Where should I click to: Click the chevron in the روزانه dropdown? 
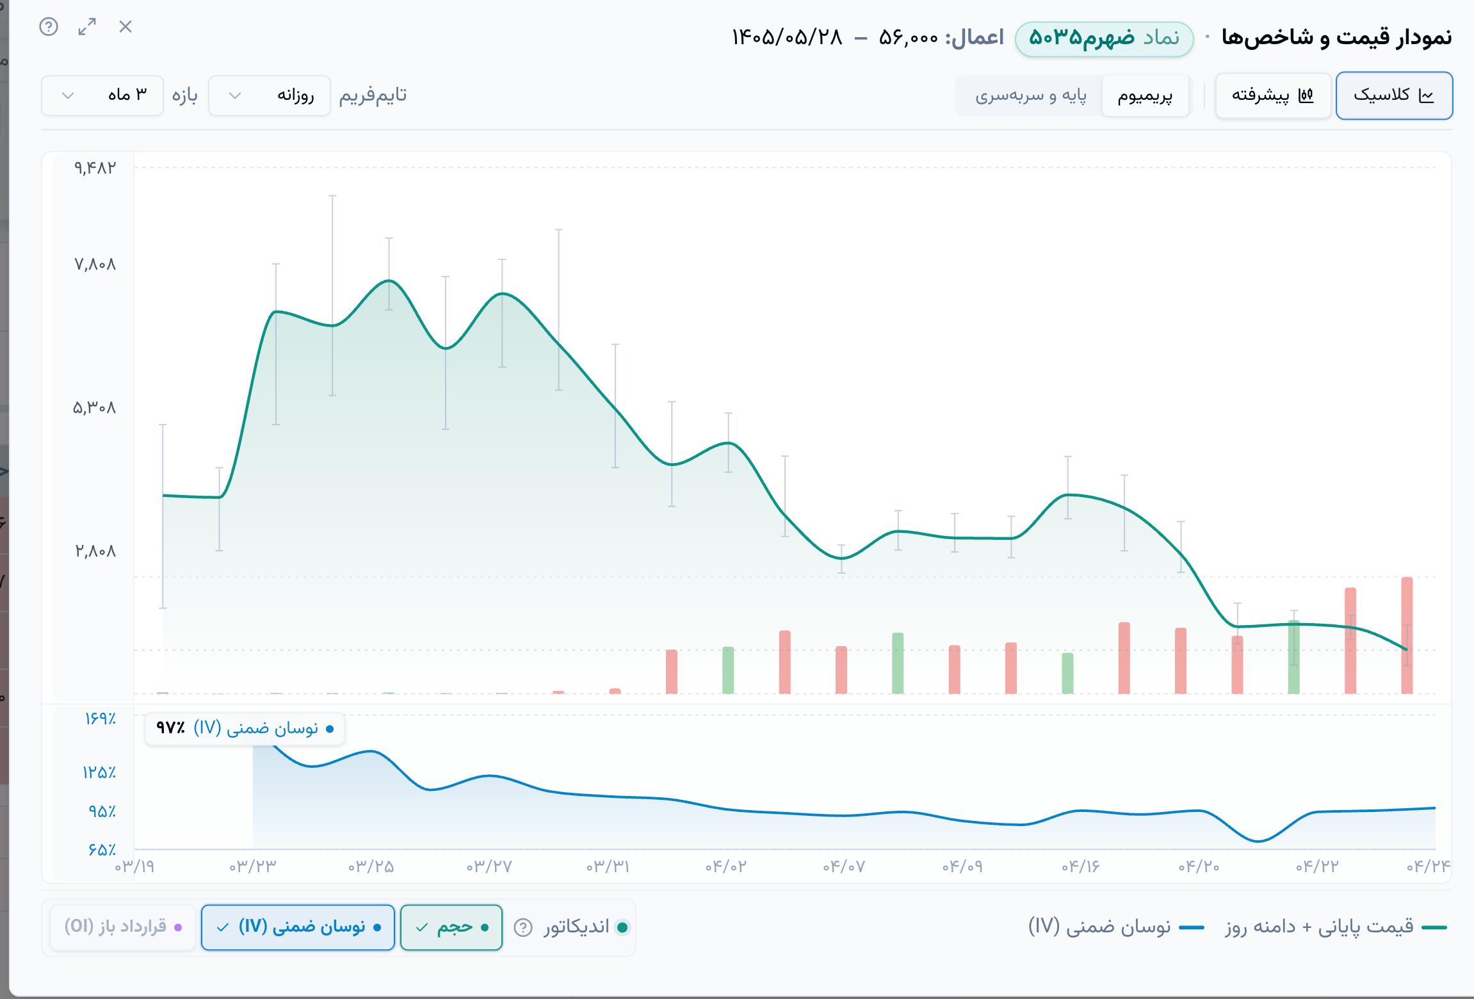point(235,96)
